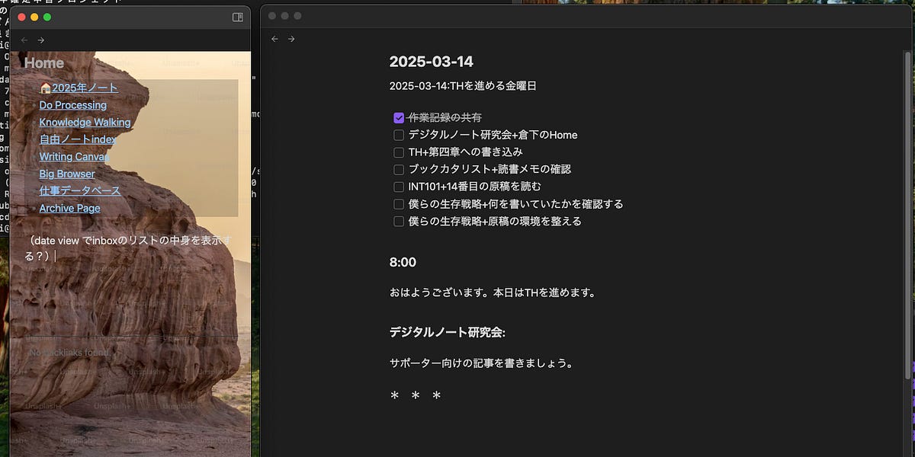Check TH+第四章への書き込み task
915x457 pixels.
point(399,152)
